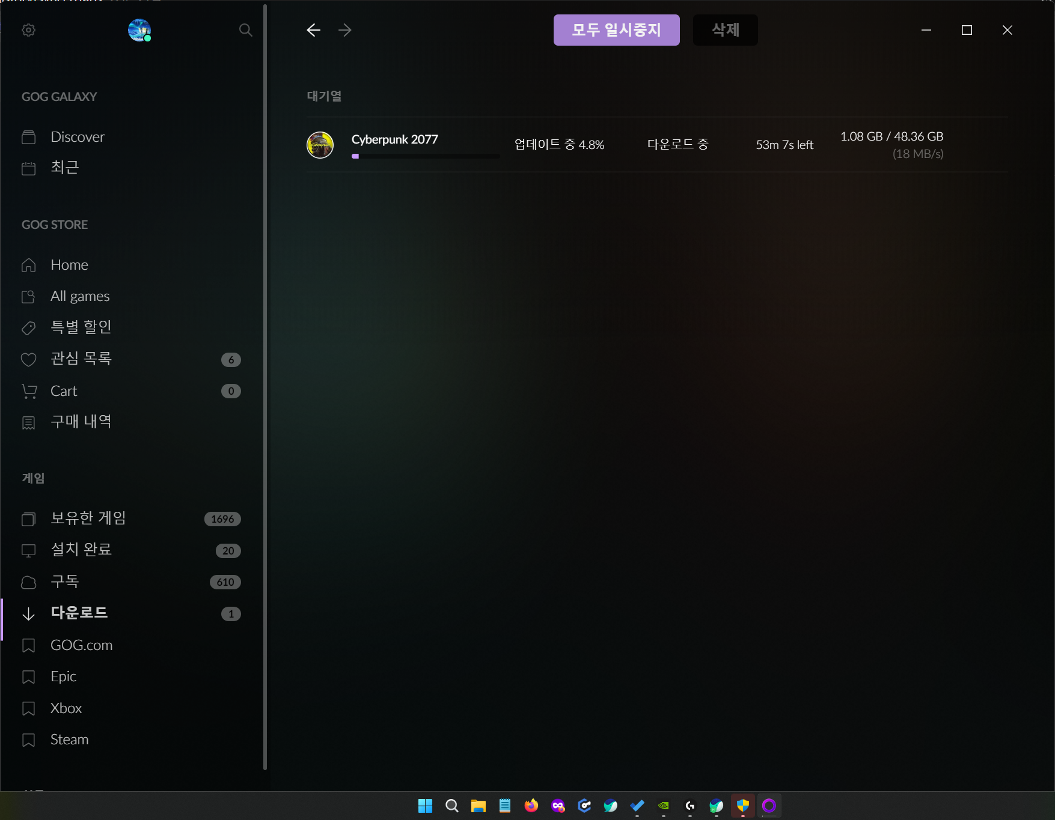Viewport: 1055px width, 820px height.
Task: Minimize the GOG Galaxy window
Action: click(x=926, y=30)
